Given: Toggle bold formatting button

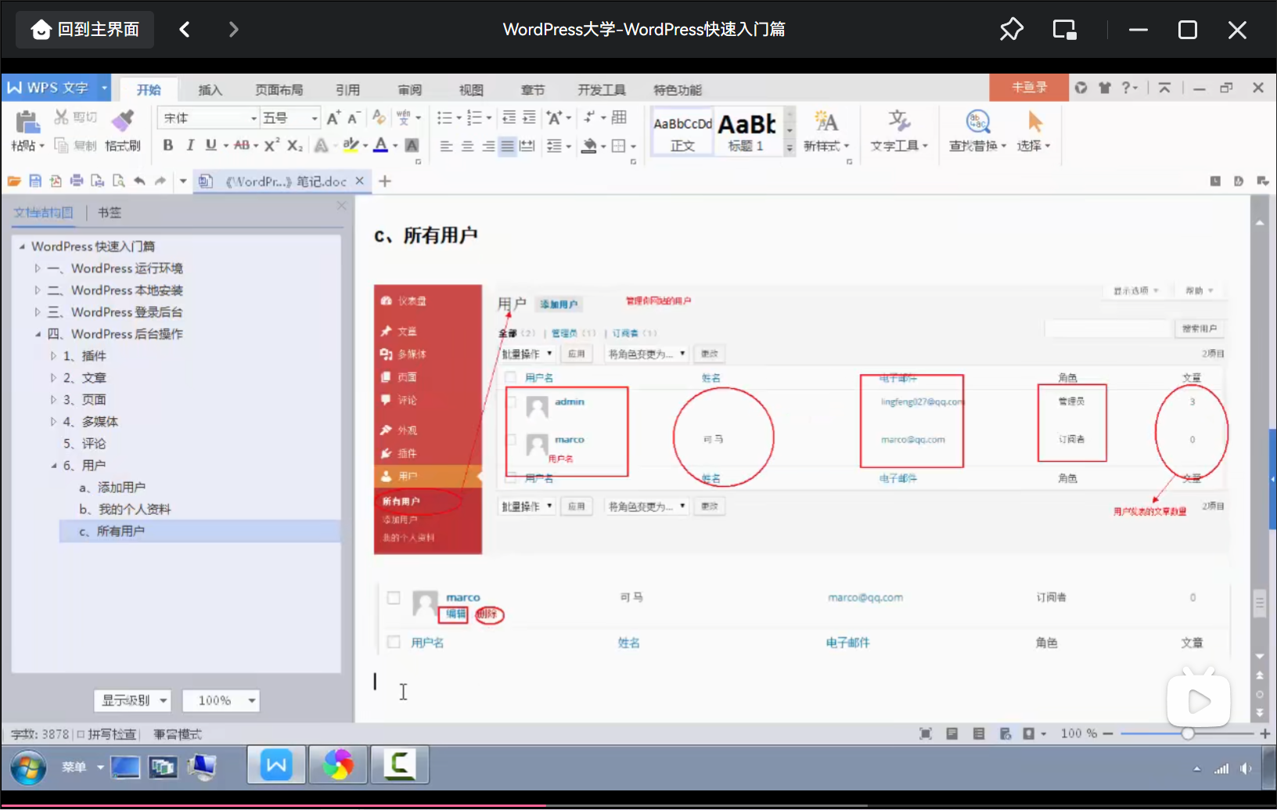Looking at the screenshot, I should pyautogui.click(x=167, y=145).
